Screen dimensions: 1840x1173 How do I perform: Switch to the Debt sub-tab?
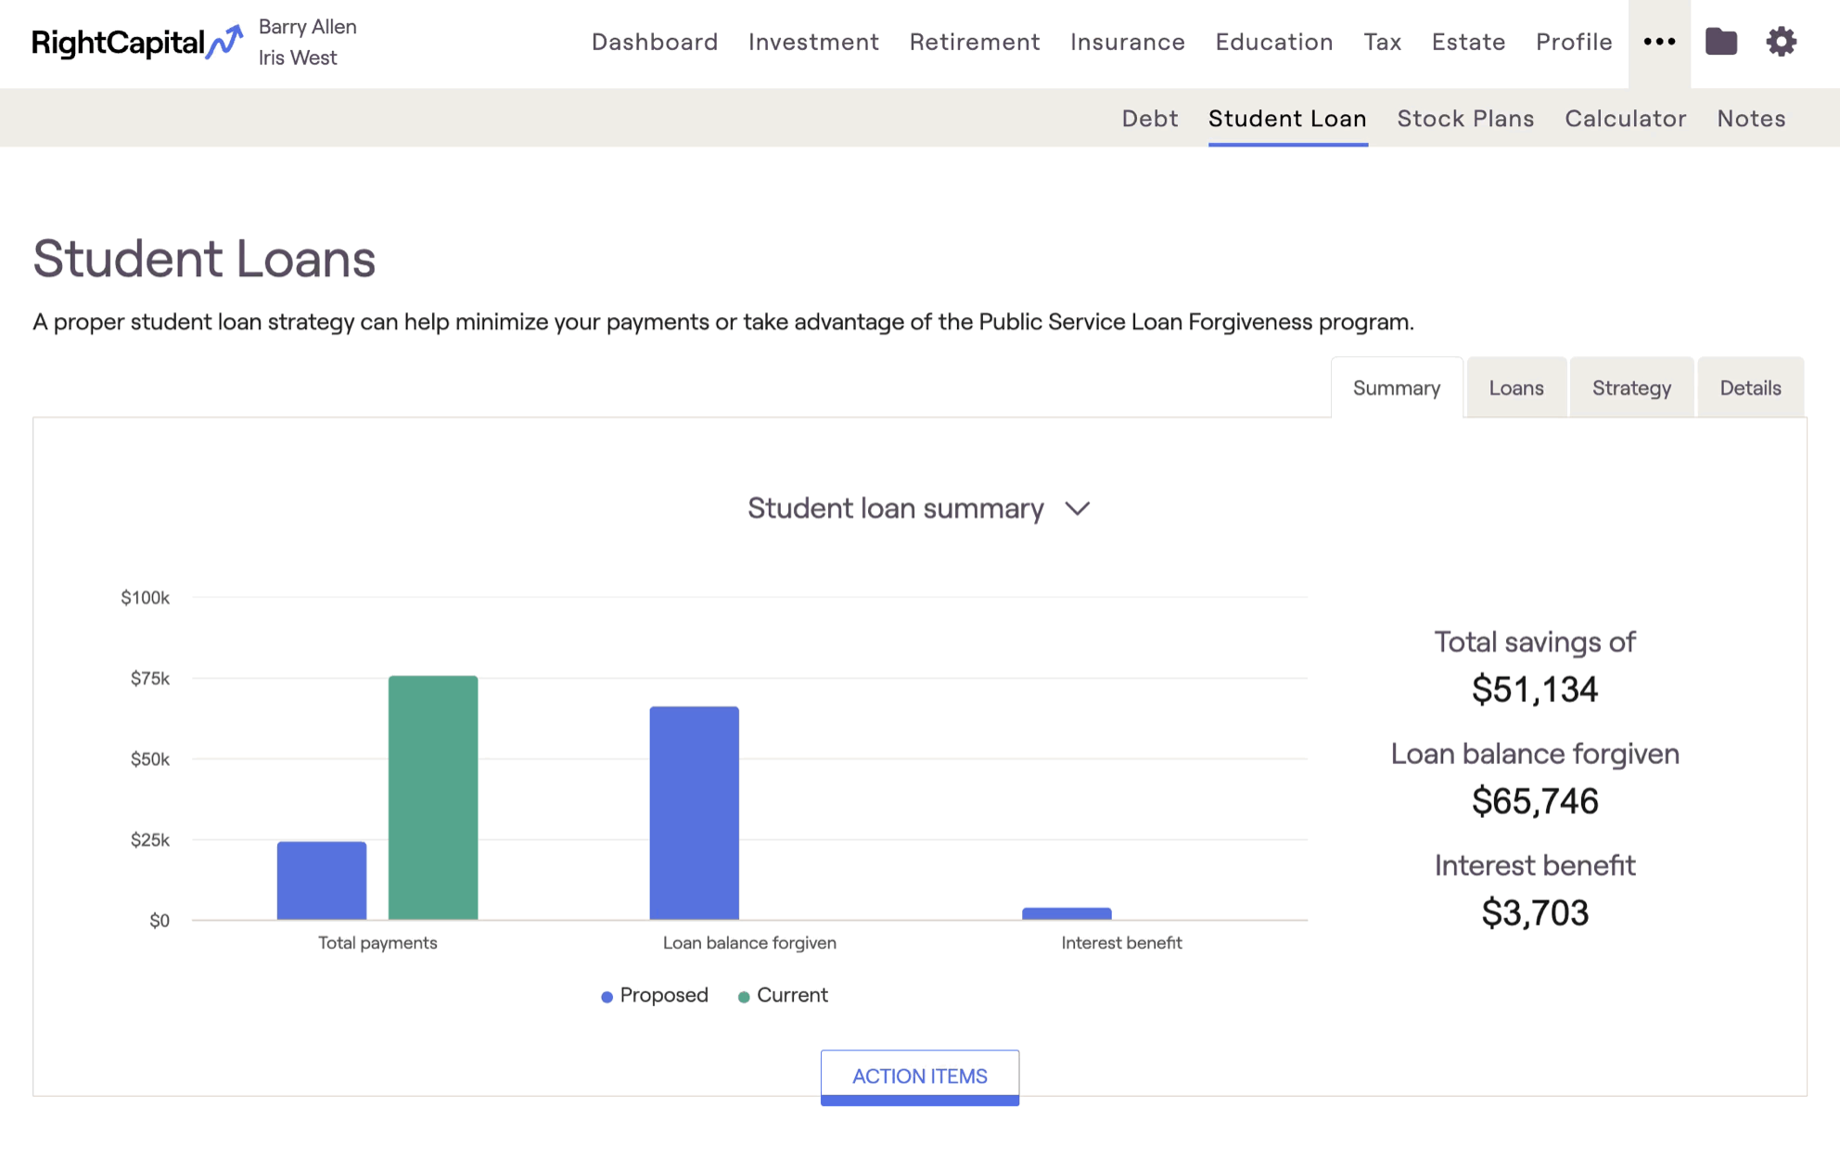click(1150, 119)
